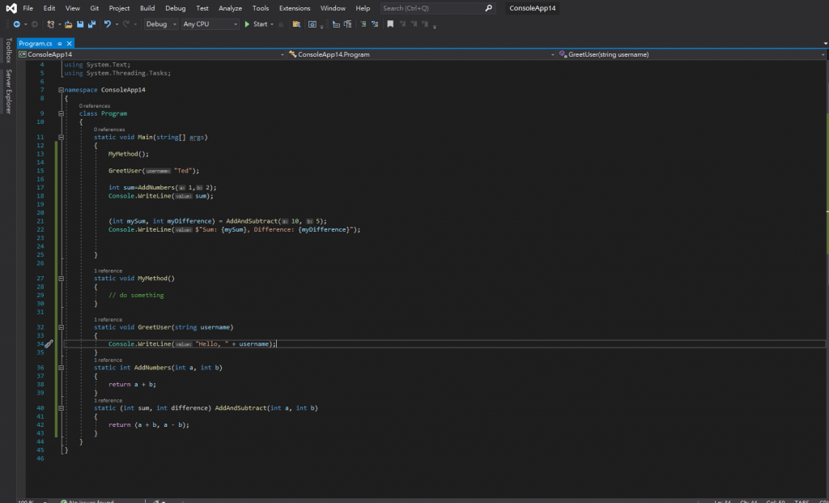Screen dimensions: 829x503
Task: Open the Analyze menu
Action: pos(230,8)
